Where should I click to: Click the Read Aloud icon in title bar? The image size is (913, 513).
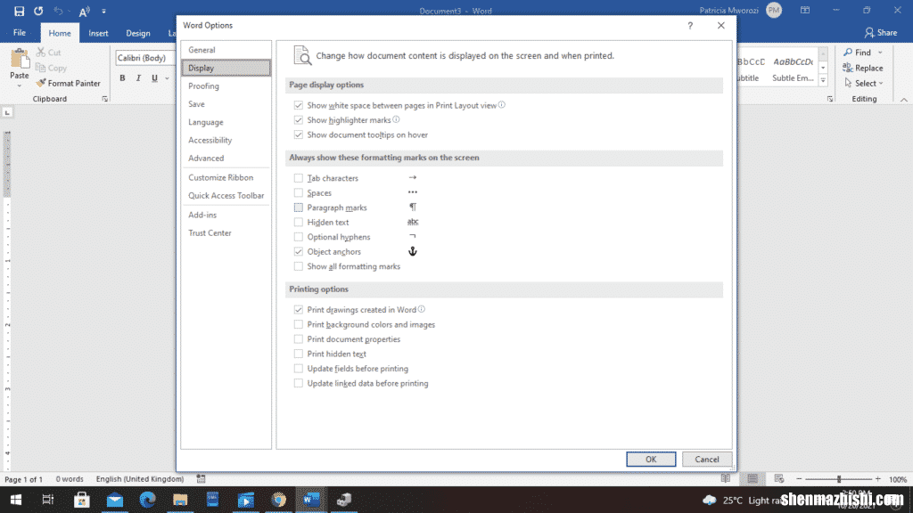pyautogui.click(x=85, y=11)
